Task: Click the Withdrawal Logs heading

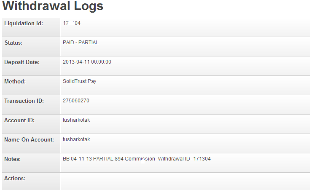Action: tap(53, 7)
